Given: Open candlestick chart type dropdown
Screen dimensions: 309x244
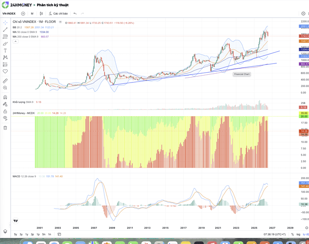Looking at the screenshot, I should (41, 14).
